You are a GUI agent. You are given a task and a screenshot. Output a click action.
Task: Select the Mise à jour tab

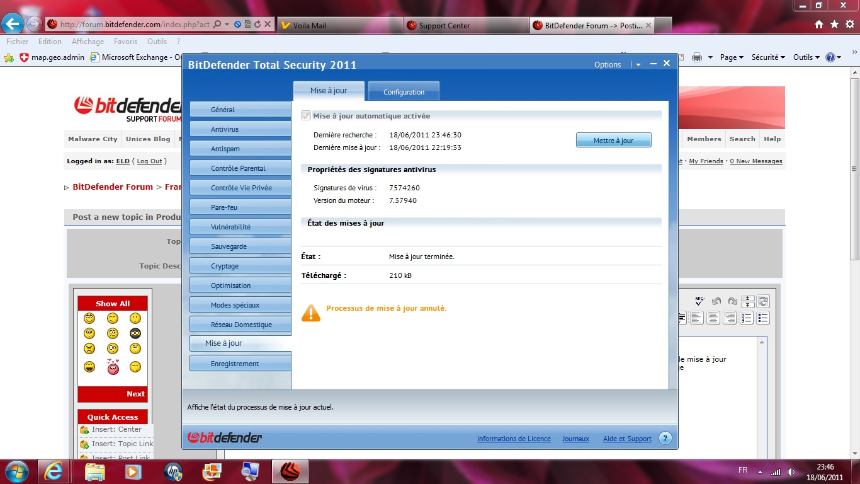point(329,91)
